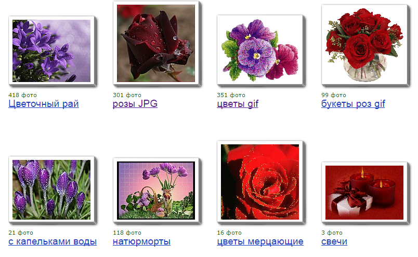This screenshot has width=418, height=257.
Task: Open the red rose bouquet in vase thumbnail
Action: click(364, 45)
